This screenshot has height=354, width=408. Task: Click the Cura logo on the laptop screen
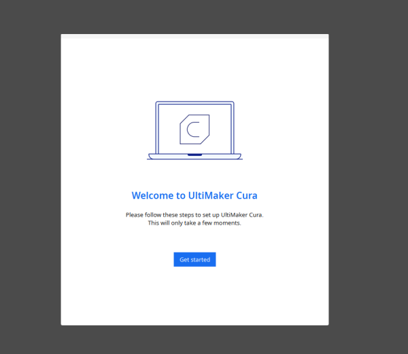194,129
